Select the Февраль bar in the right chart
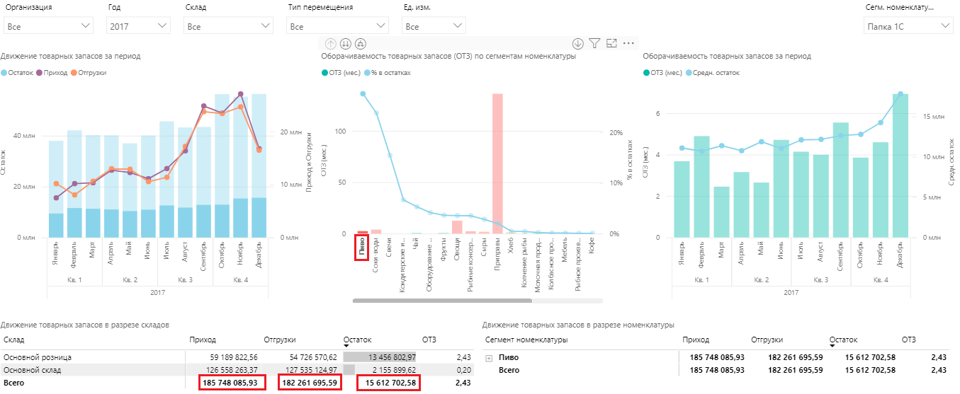This screenshot has height=394, width=960. click(x=701, y=187)
